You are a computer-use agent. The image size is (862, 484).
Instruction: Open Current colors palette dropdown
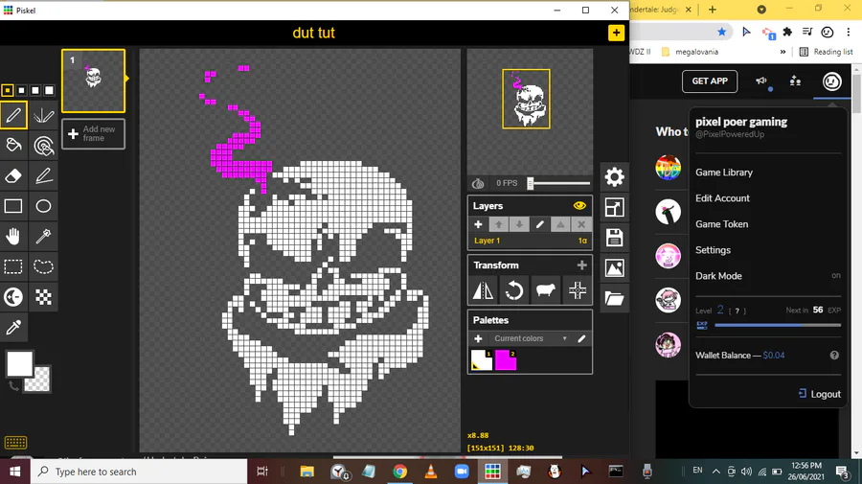[530, 338]
